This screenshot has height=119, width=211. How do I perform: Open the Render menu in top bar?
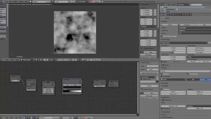coord(15,2)
